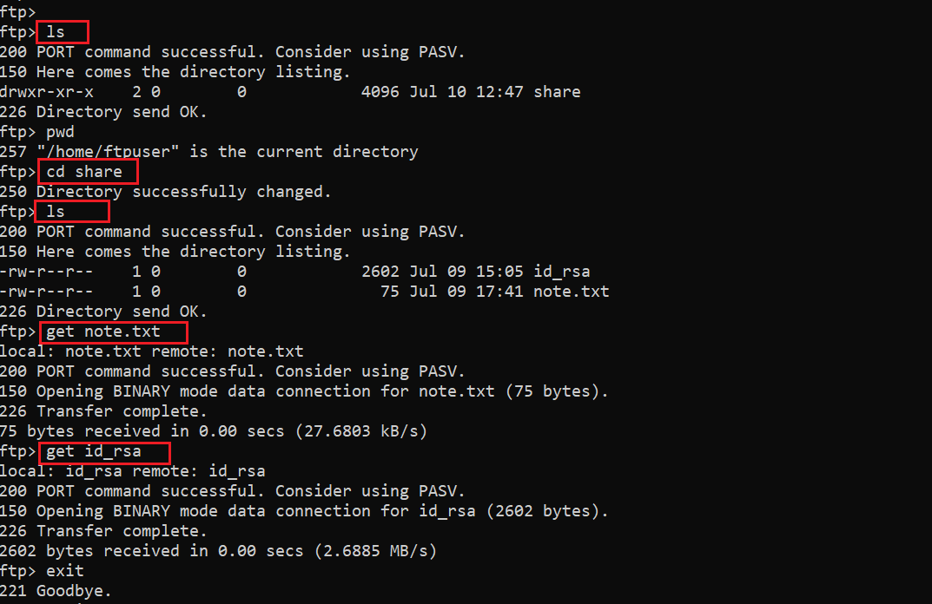This screenshot has width=932, height=604.
Task: Select id_rsa filename in the directory listing
Action: tap(562, 272)
